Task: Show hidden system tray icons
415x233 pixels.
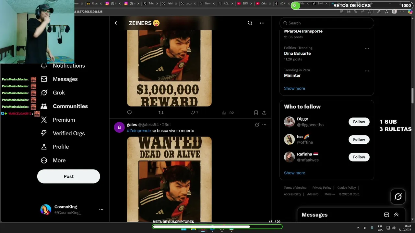Action: pyautogui.click(x=358, y=228)
